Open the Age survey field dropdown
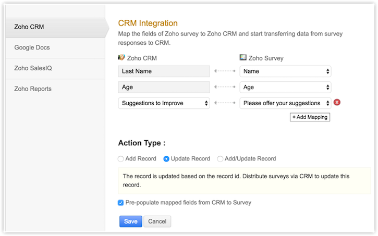This screenshot has height=236, width=378. click(285, 88)
